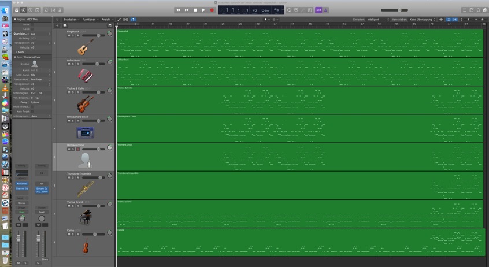Open the Quantisieren value dropdown

click(x=40, y=34)
